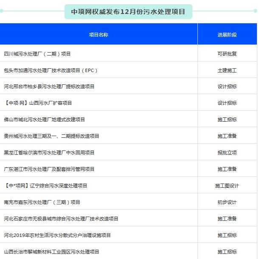
Task: Click 初步设计 stage for 南充市 project
Action: (227, 202)
